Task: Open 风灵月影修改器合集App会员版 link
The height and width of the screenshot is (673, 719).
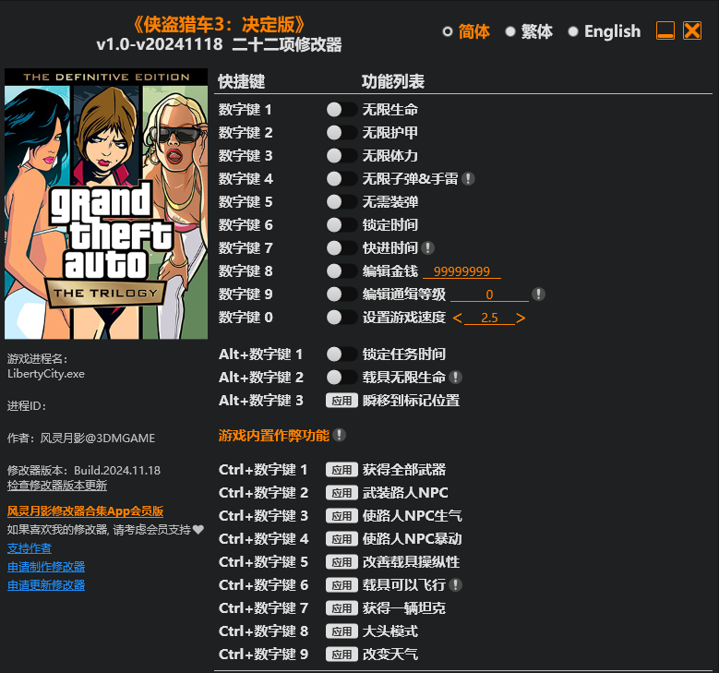Action: 85,511
